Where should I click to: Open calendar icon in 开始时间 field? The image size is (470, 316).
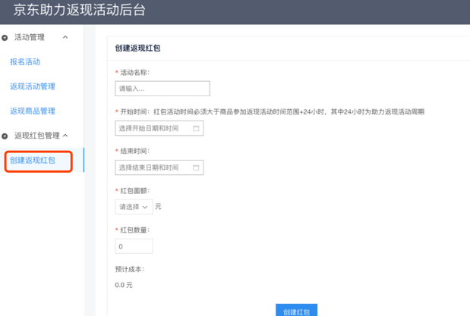click(x=196, y=128)
